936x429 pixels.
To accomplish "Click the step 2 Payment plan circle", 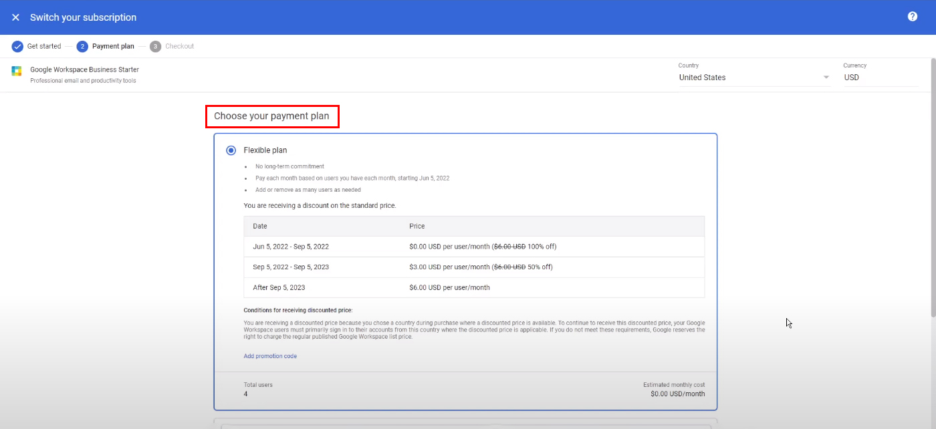I will coord(82,46).
